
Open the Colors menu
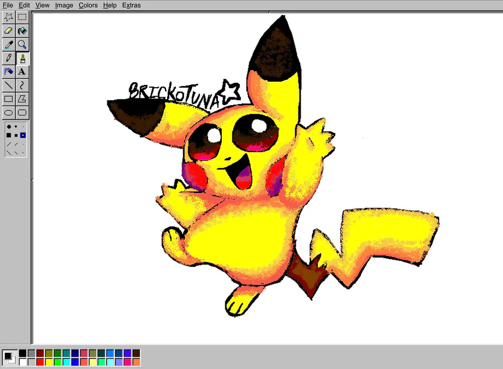coord(88,5)
